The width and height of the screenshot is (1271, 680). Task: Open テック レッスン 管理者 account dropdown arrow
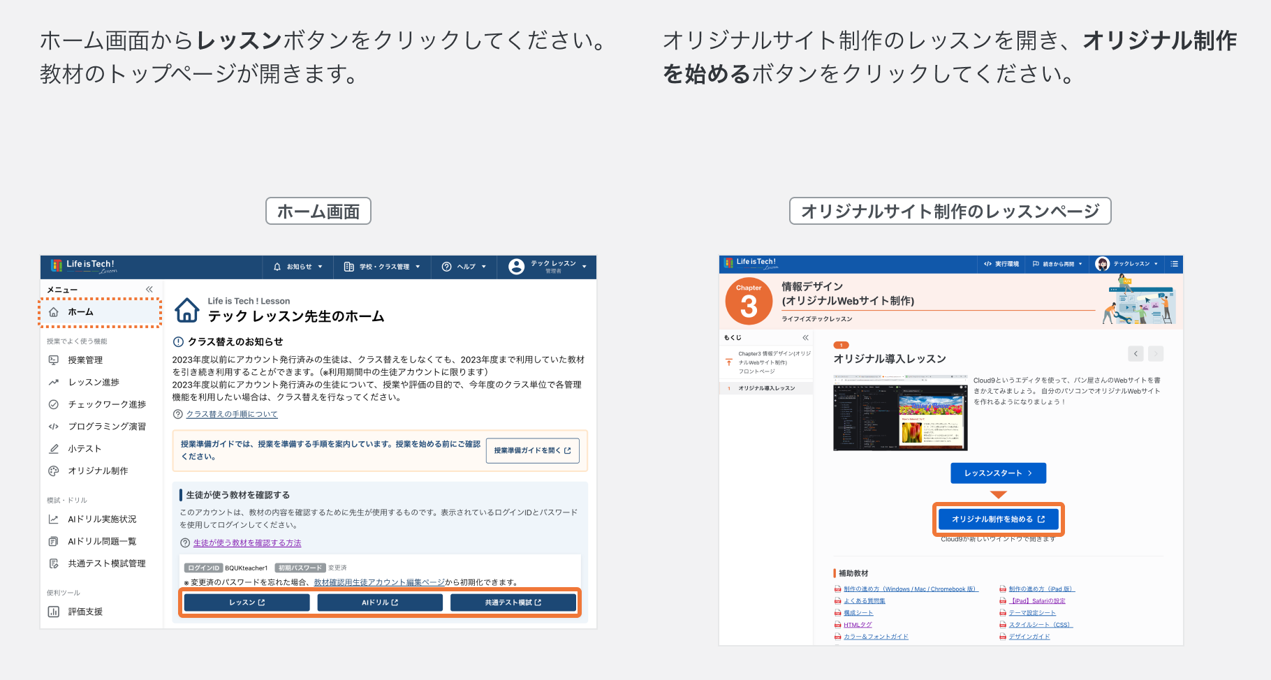coord(584,267)
